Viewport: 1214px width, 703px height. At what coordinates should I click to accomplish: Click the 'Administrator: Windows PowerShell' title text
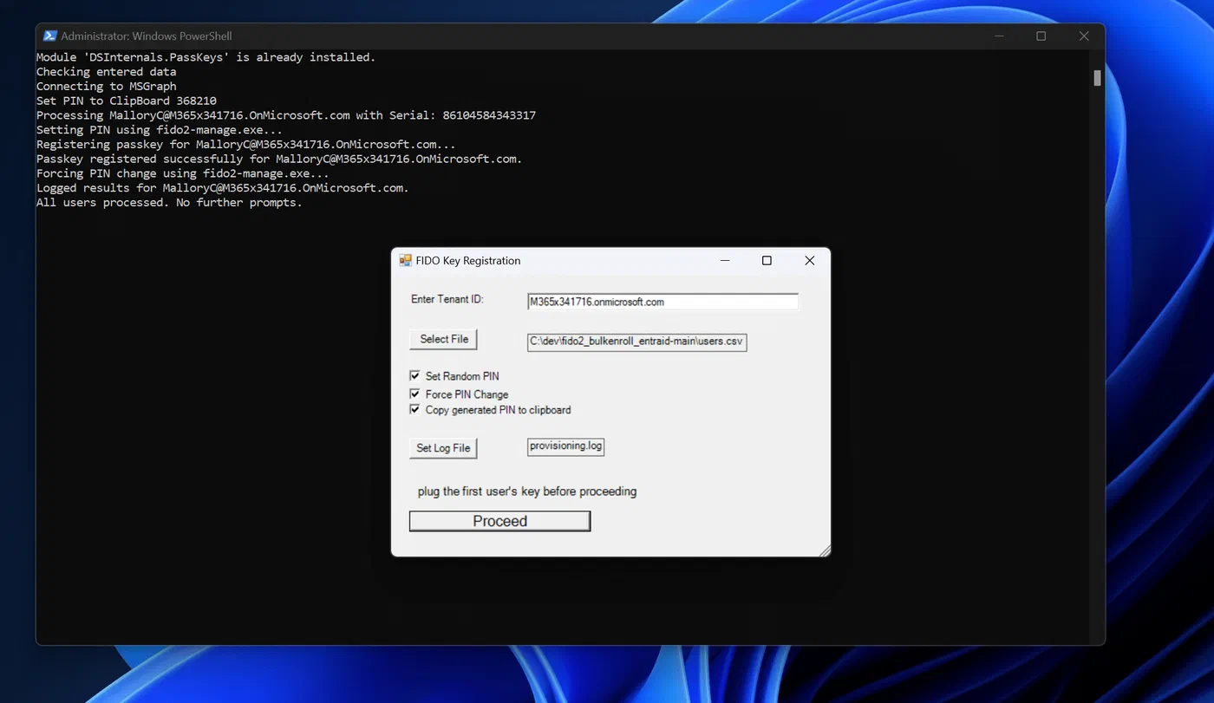(x=147, y=36)
